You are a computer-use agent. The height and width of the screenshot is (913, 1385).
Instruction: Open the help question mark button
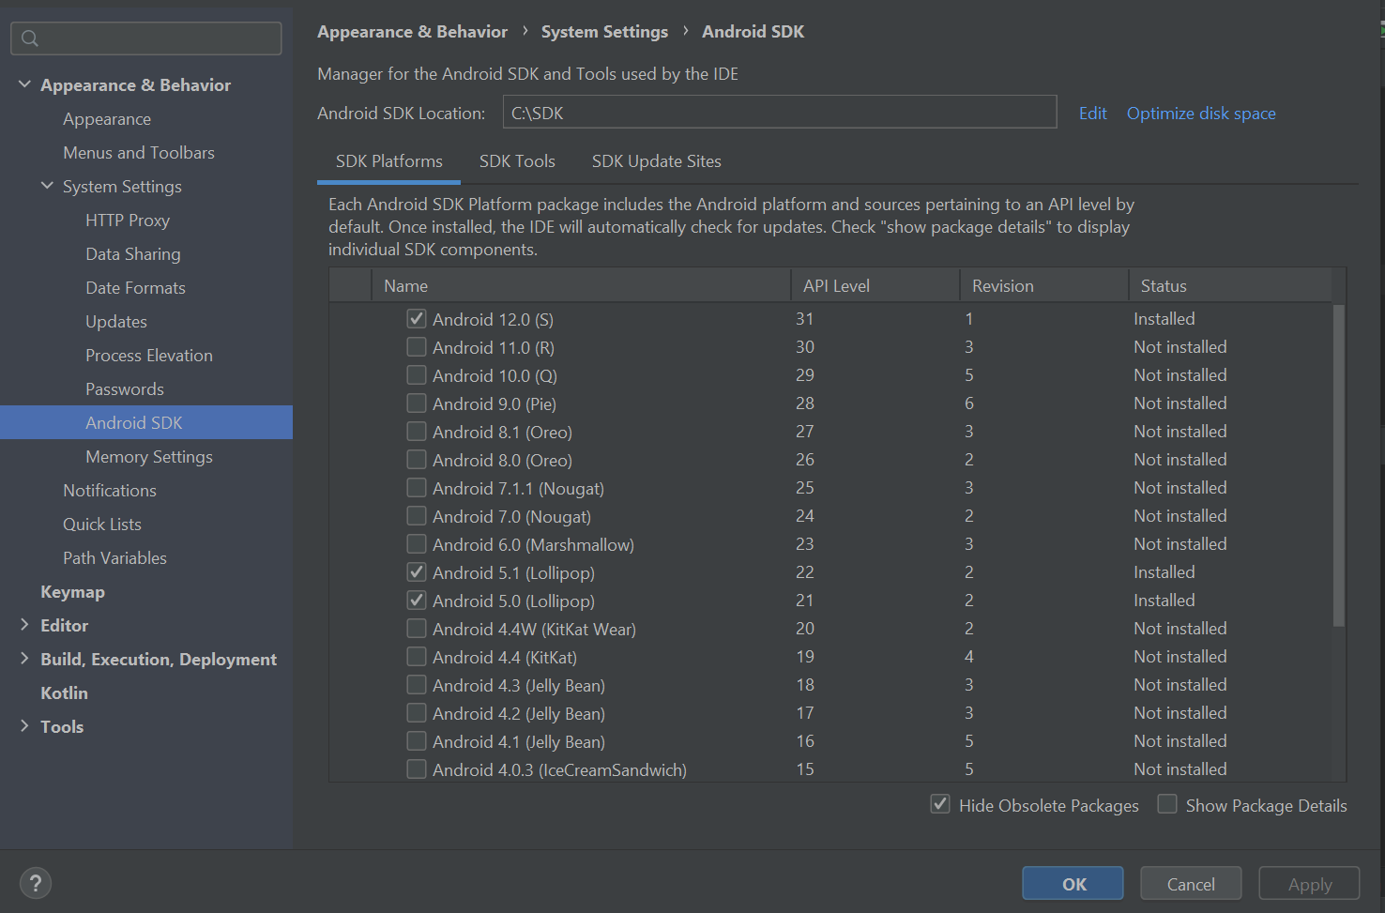pos(36,883)
